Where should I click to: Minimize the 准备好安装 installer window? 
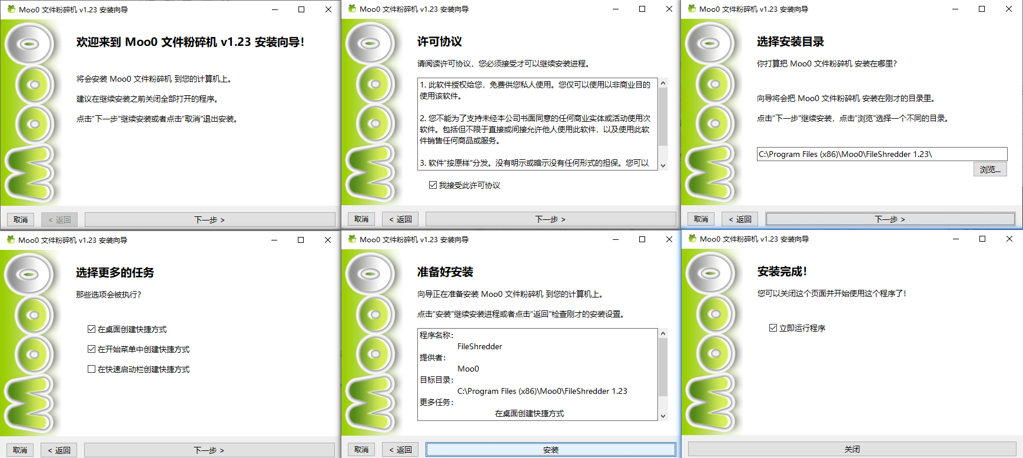[x=615, y=239]
